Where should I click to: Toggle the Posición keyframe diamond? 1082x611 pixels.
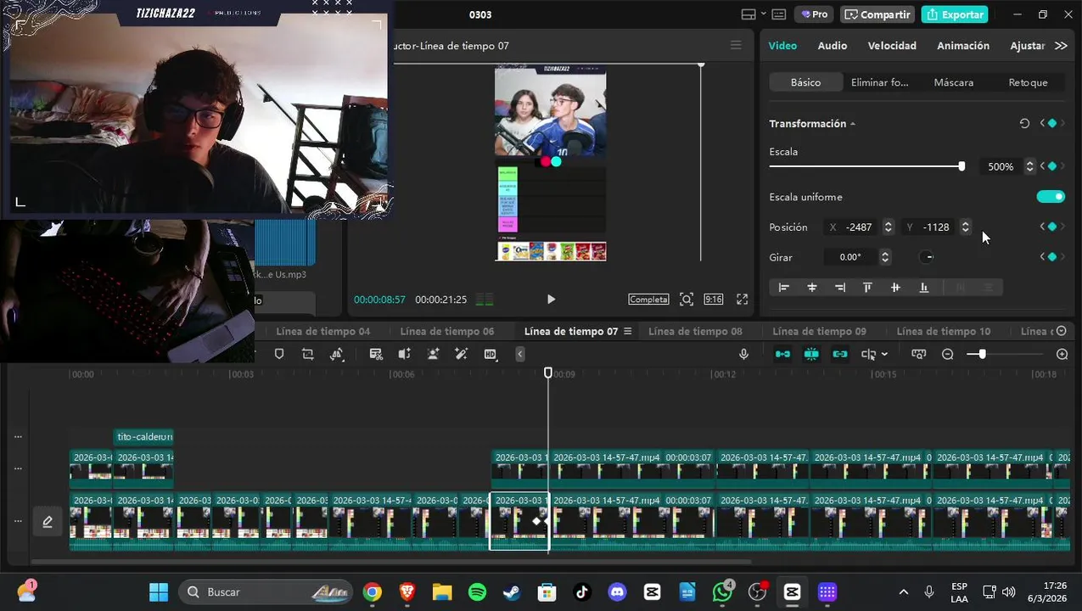point(1052,227)
